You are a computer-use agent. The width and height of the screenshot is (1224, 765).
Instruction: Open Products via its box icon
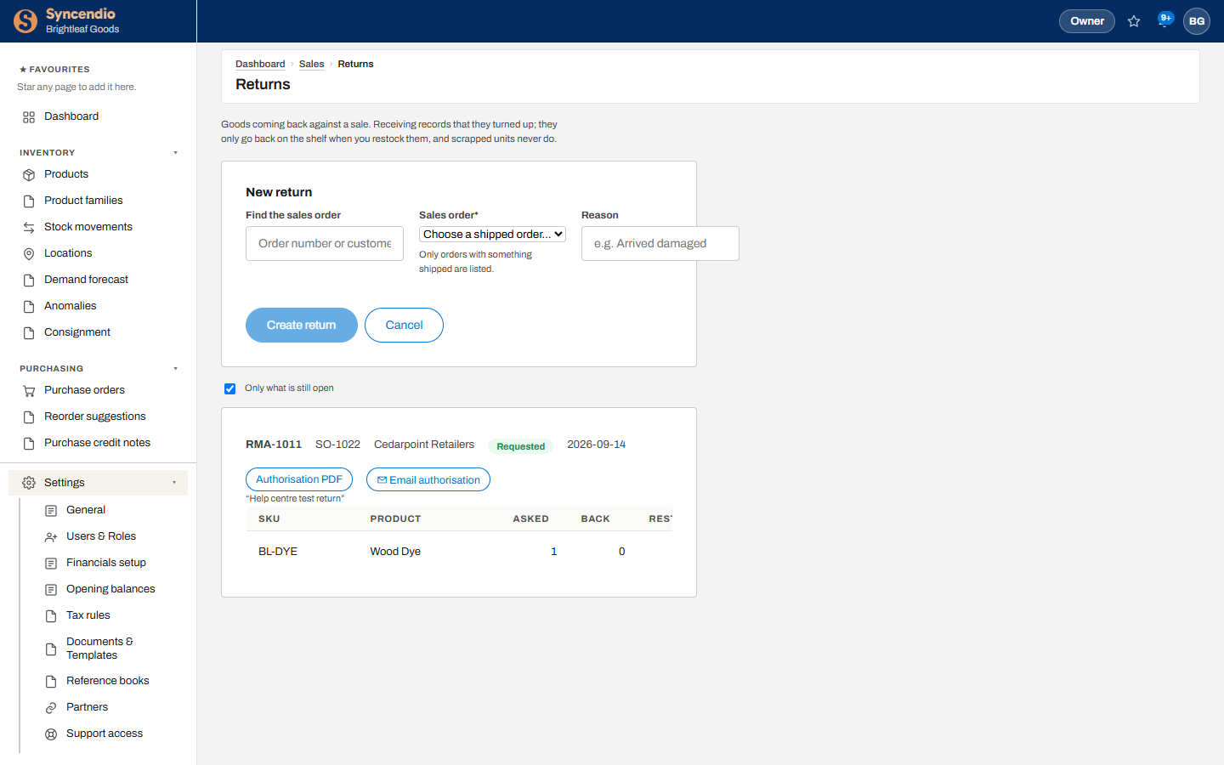click(x=29, y=175)
